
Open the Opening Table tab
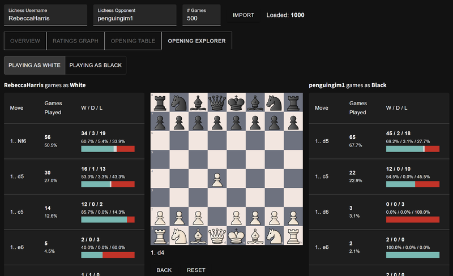(x=133, y=41)
